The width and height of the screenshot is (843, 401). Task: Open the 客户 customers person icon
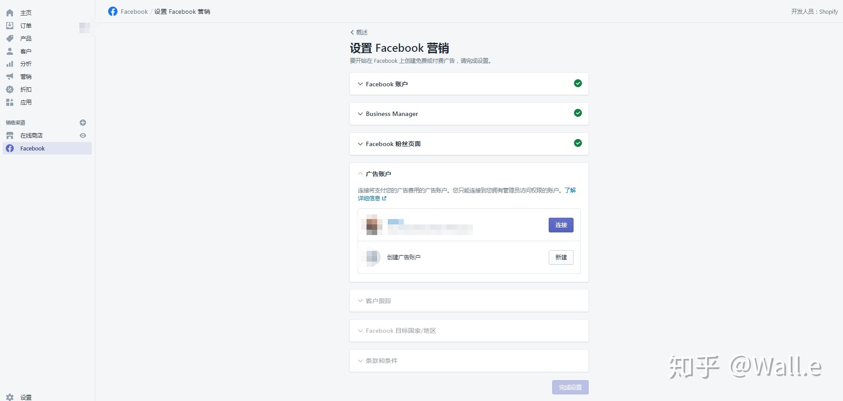(10, 51)
